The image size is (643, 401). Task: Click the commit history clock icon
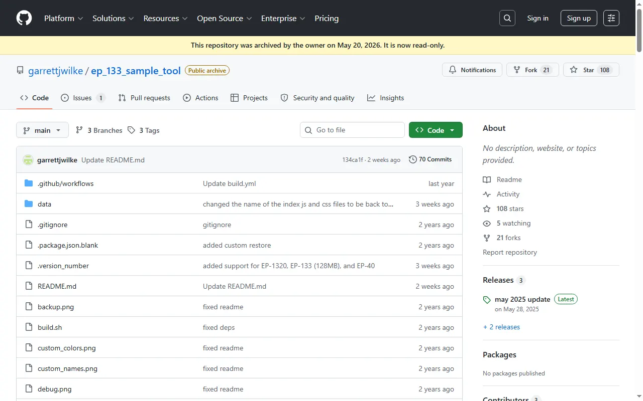[413, 159]
